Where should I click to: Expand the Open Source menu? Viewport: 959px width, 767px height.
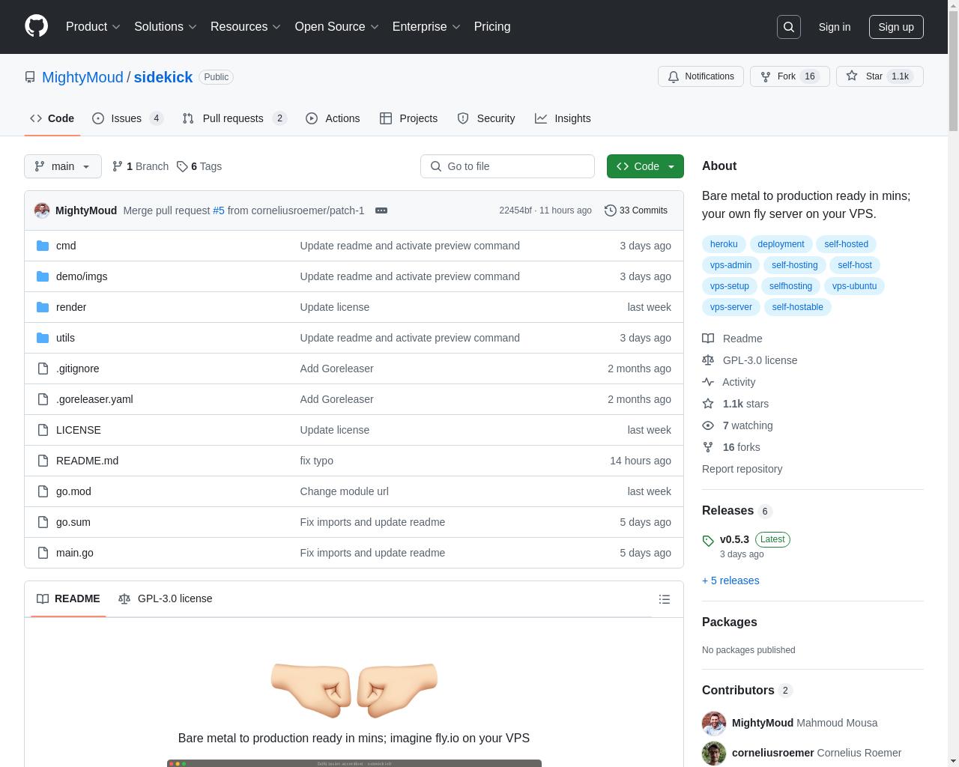[336, 26]
